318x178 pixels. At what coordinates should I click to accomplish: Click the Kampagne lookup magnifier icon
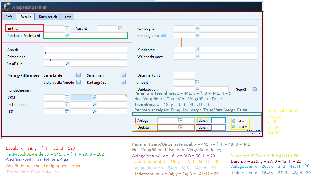pos(197,28)
